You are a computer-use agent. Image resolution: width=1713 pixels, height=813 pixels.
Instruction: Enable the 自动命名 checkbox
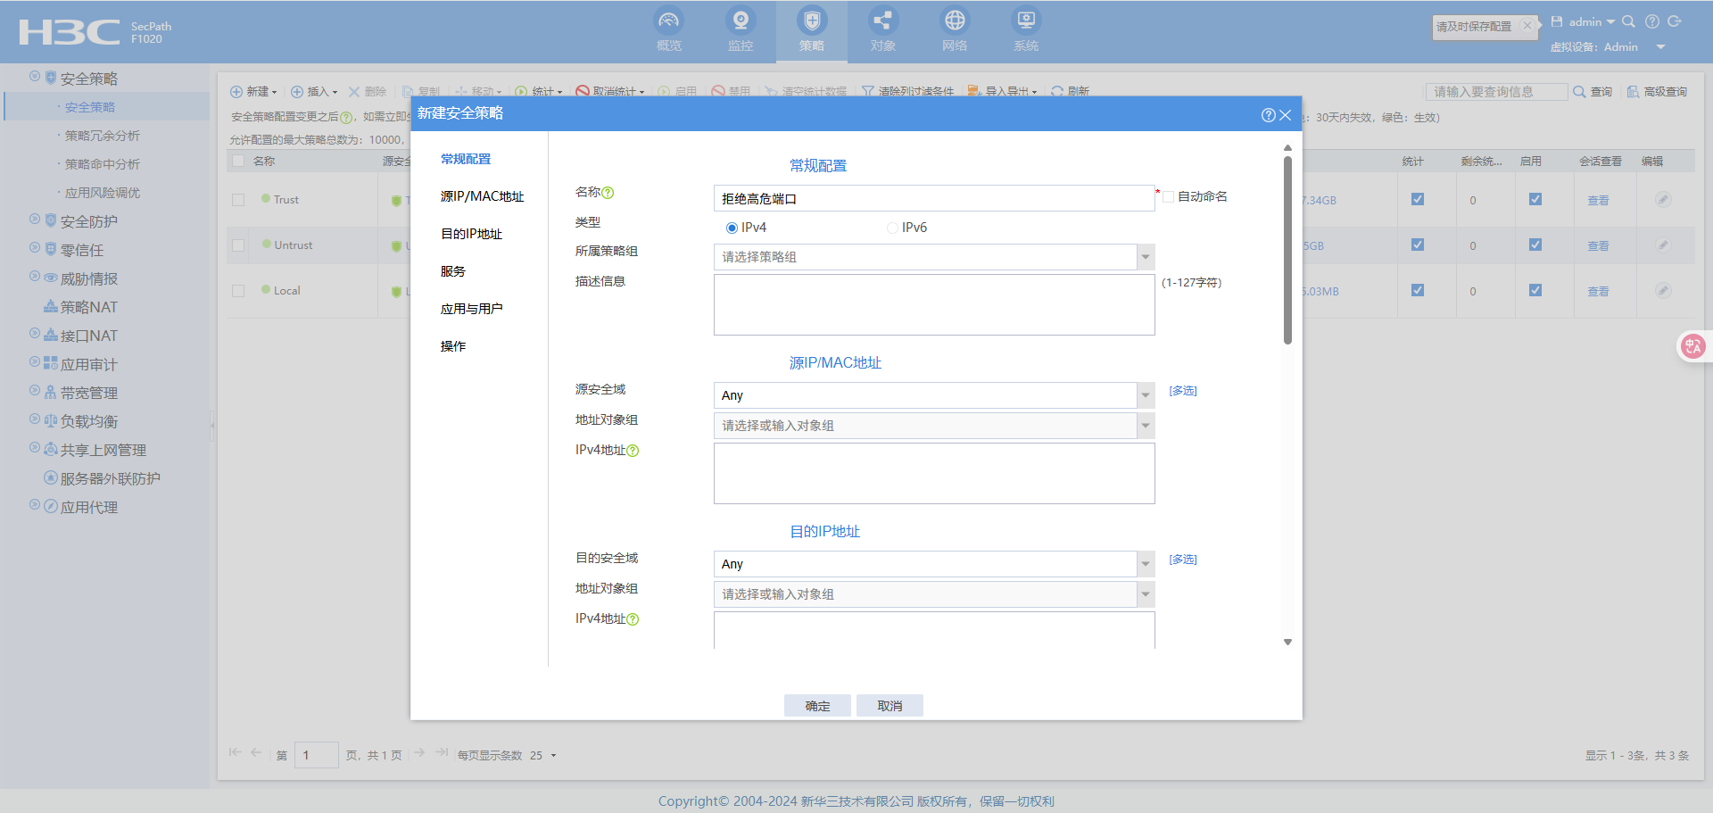point(1169,197)
